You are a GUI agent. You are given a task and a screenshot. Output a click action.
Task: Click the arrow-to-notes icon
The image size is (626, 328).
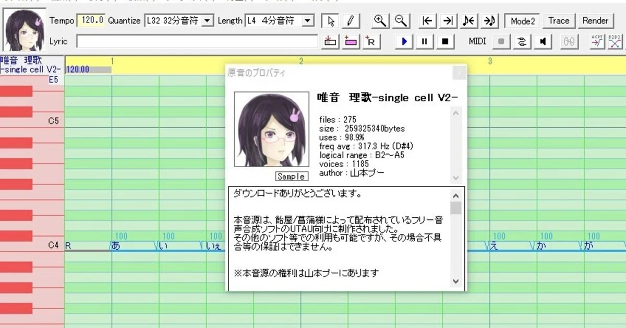[489, 21]
